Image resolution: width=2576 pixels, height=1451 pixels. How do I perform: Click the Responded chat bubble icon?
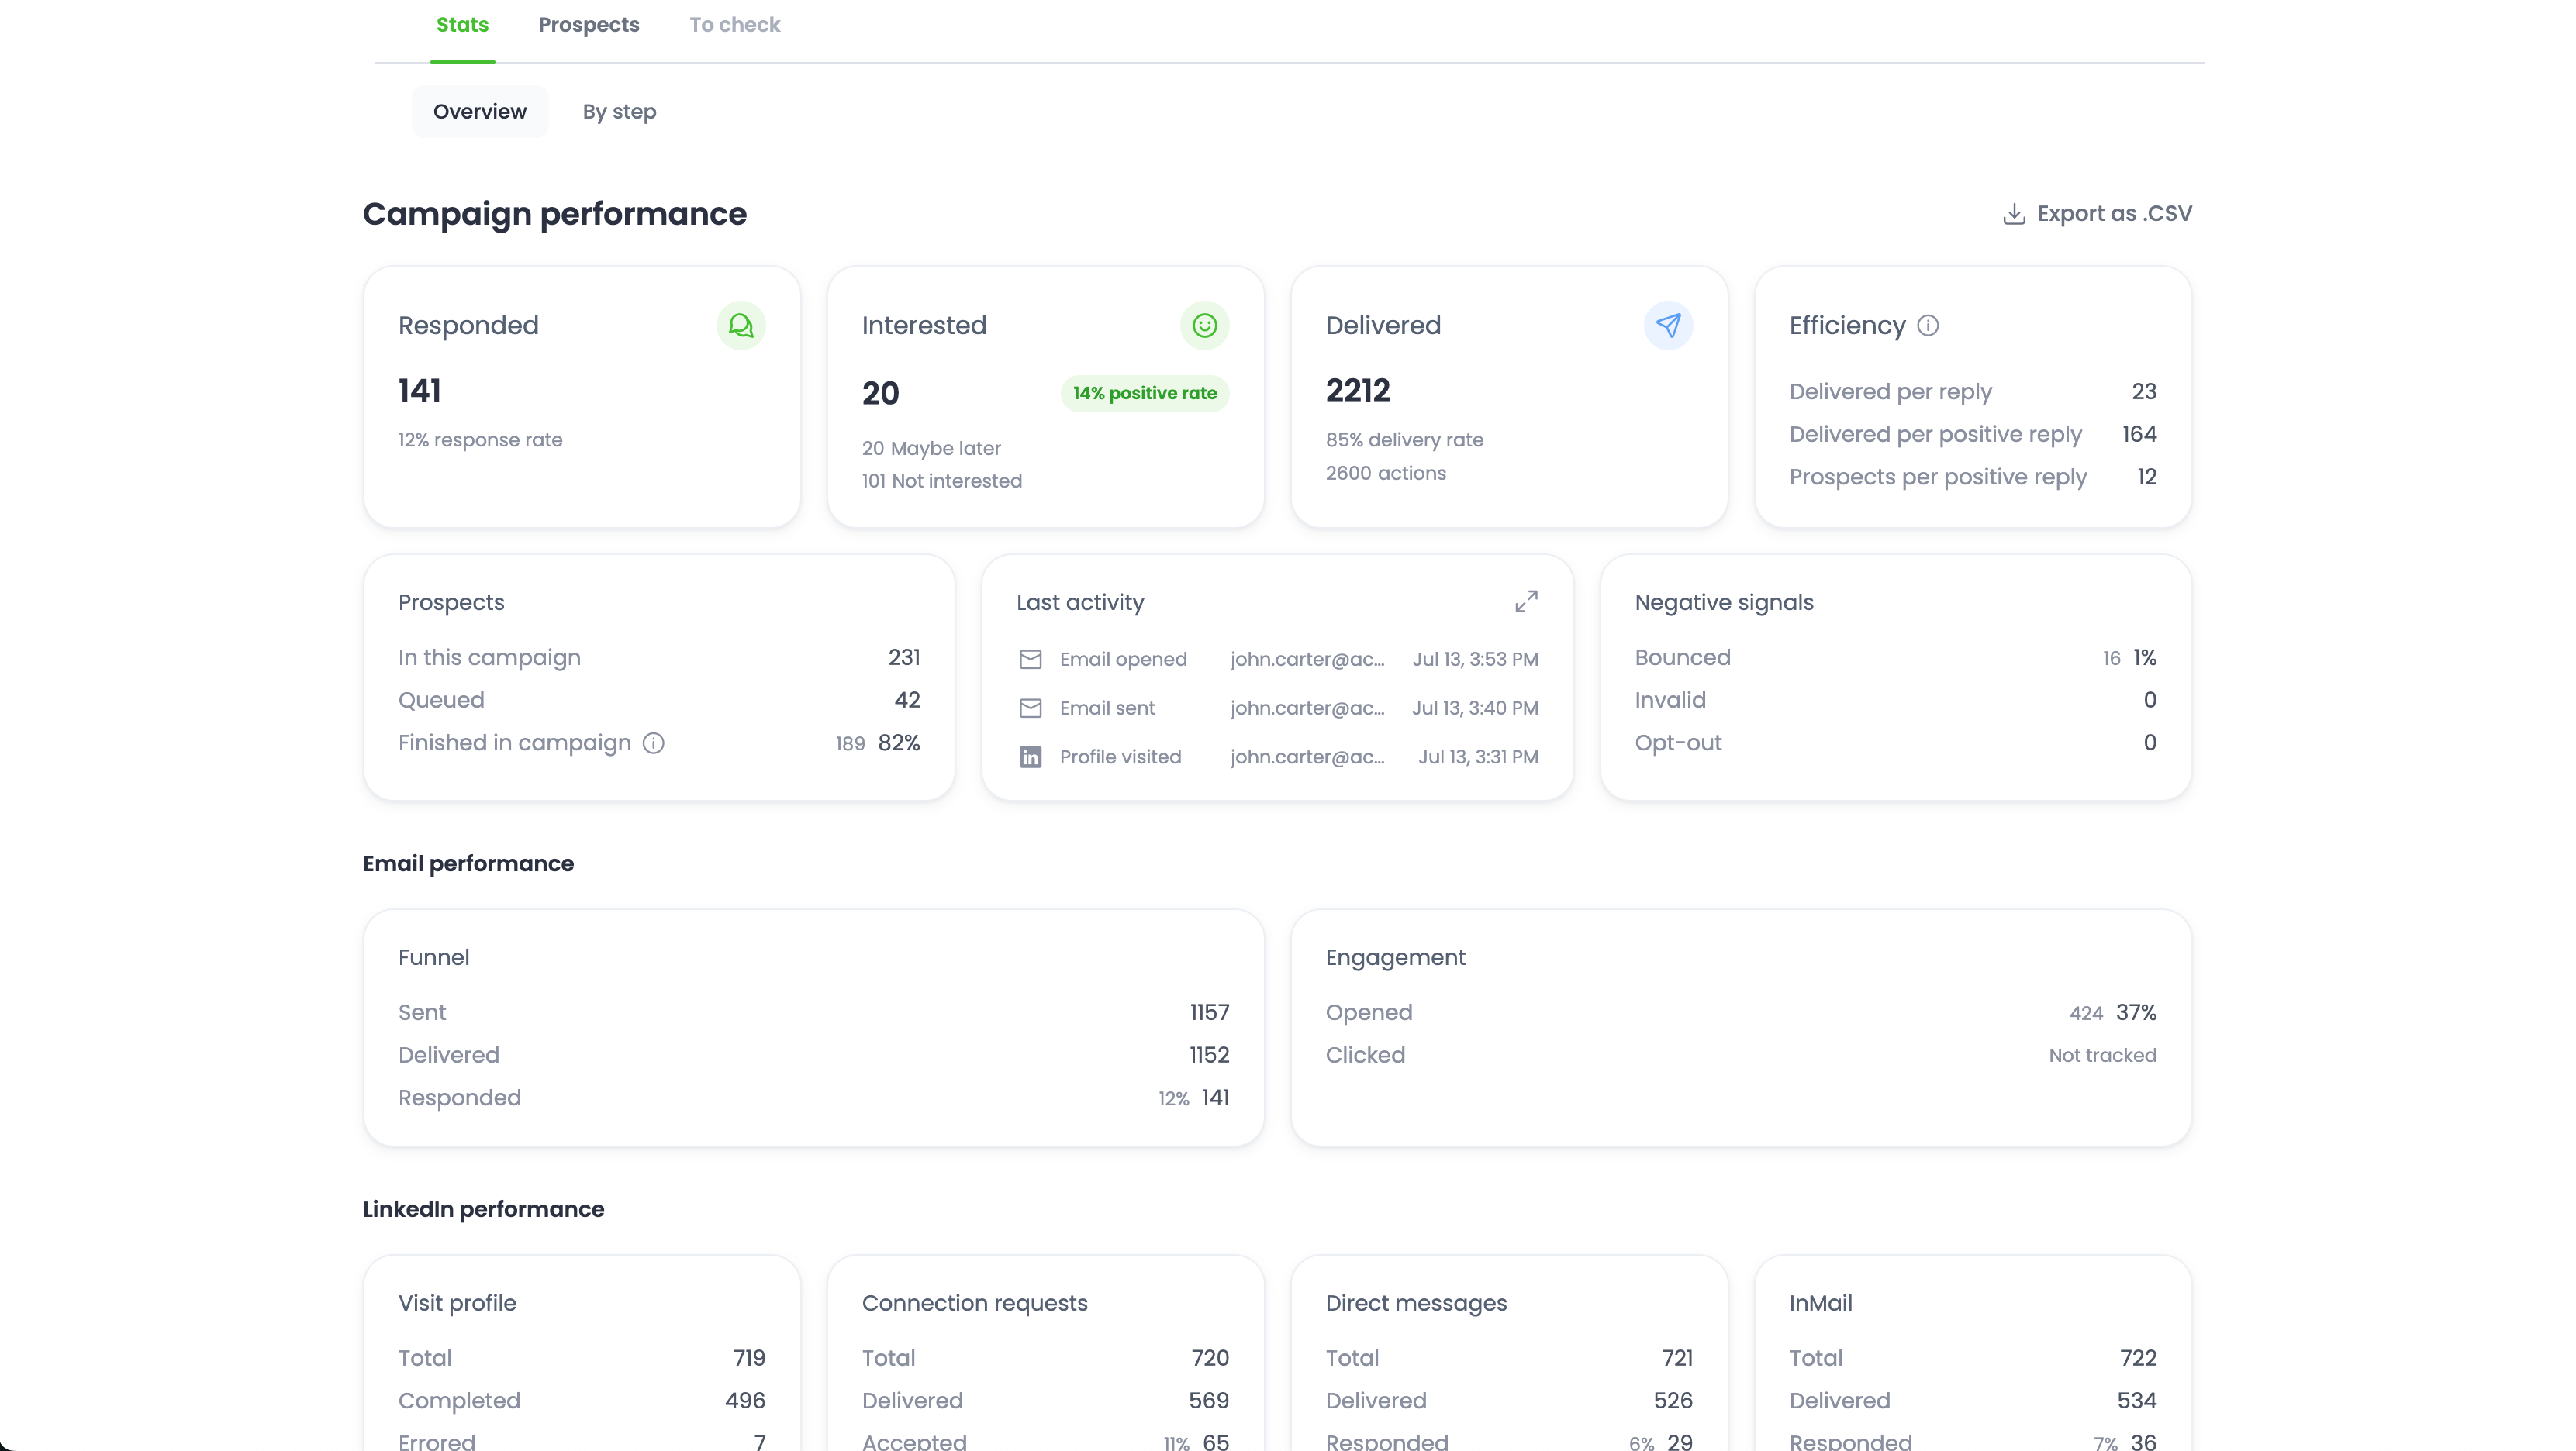(741, 326)
